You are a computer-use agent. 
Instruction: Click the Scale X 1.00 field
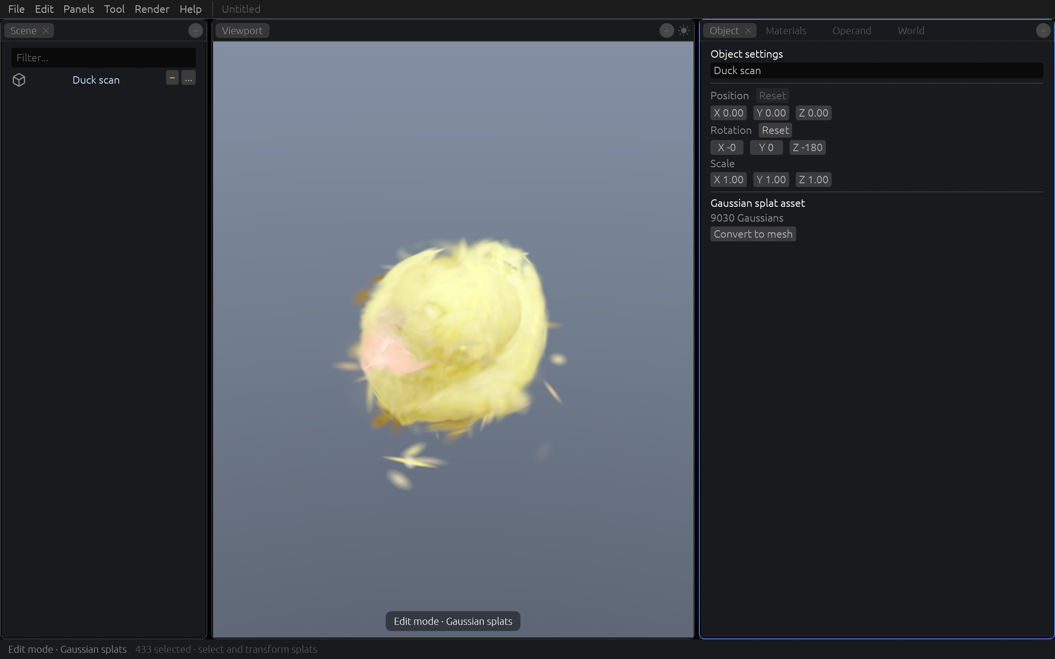point(728,180)
